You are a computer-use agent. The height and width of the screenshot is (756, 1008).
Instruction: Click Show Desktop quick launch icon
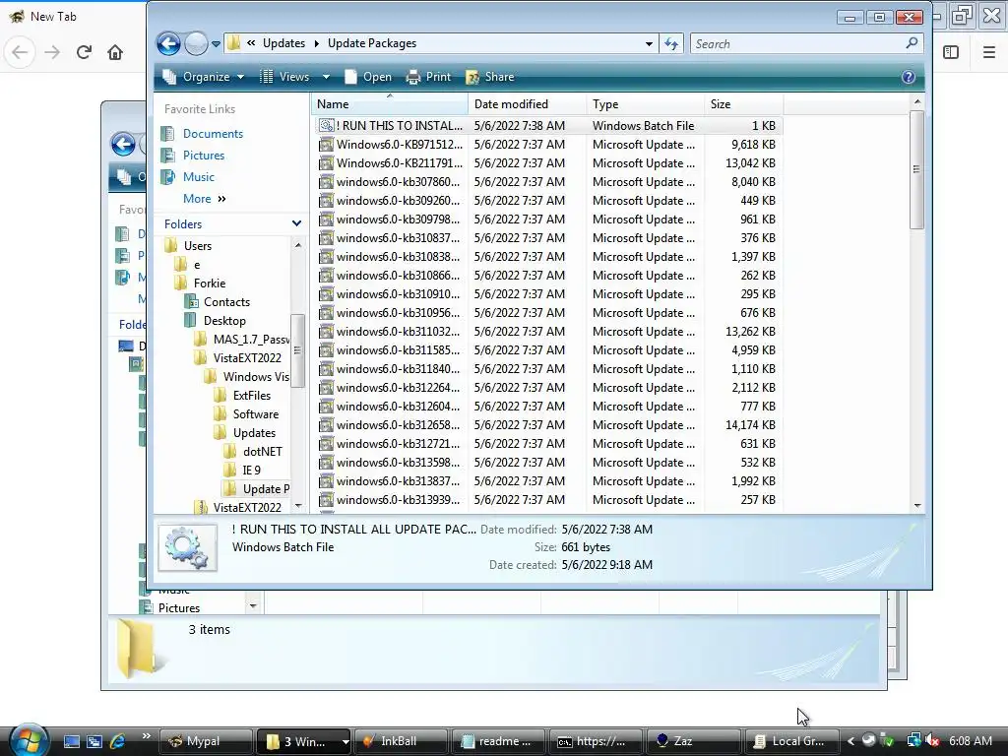(72, 741)
